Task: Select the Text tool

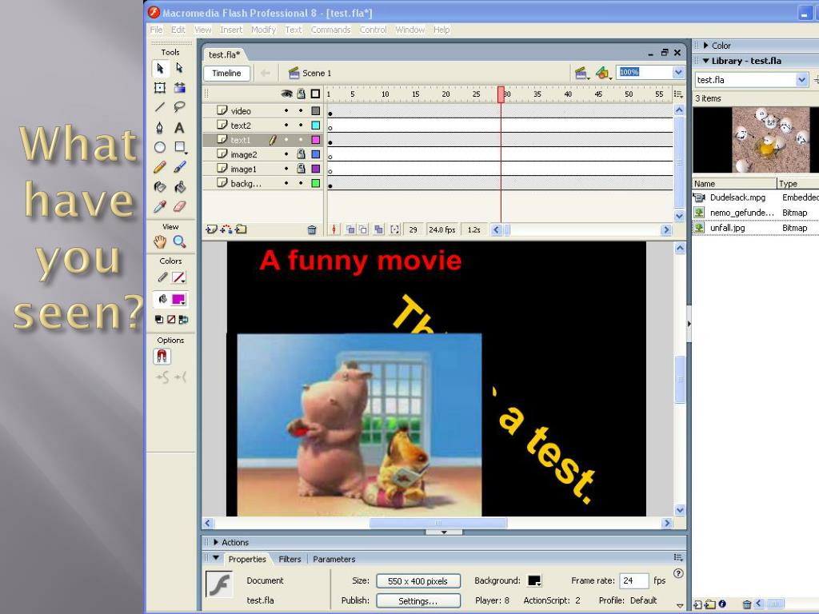Action: click(180, 127)
